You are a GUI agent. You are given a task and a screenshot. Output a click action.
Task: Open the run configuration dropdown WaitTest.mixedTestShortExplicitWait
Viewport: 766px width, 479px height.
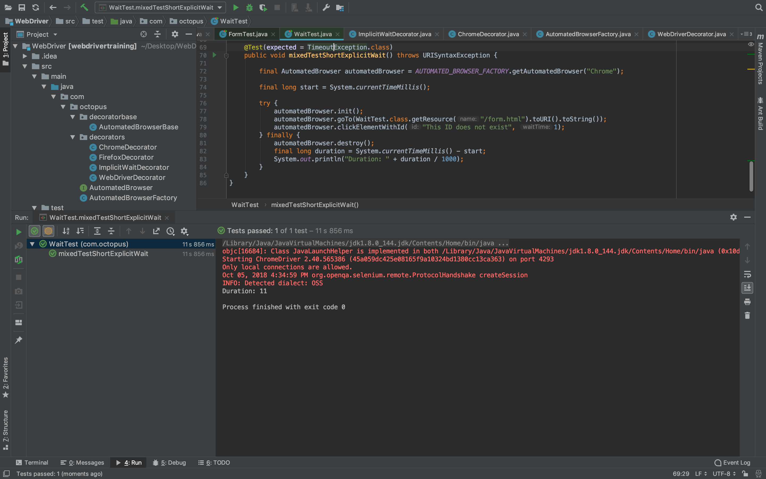(160, 7)
